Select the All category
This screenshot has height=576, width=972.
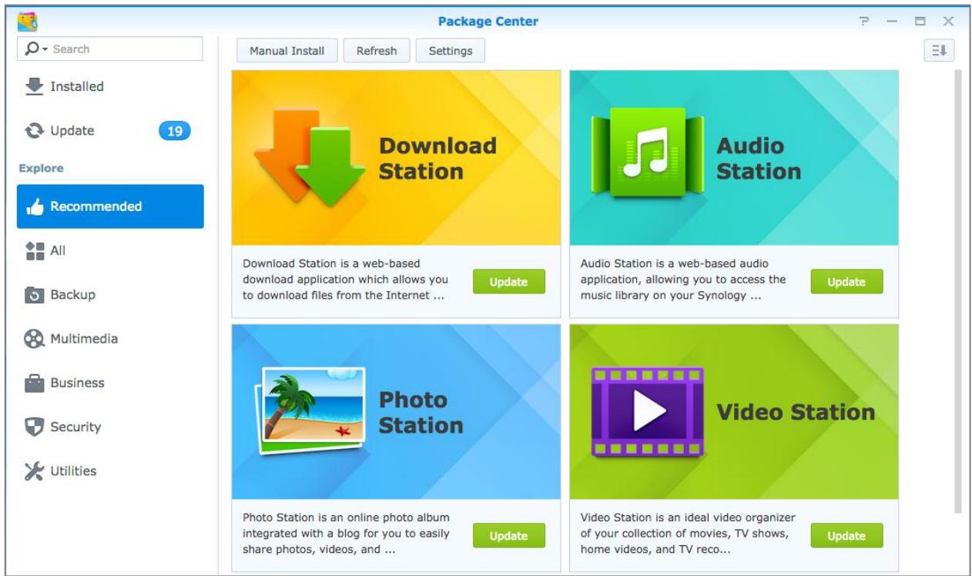tap(110, 250)
